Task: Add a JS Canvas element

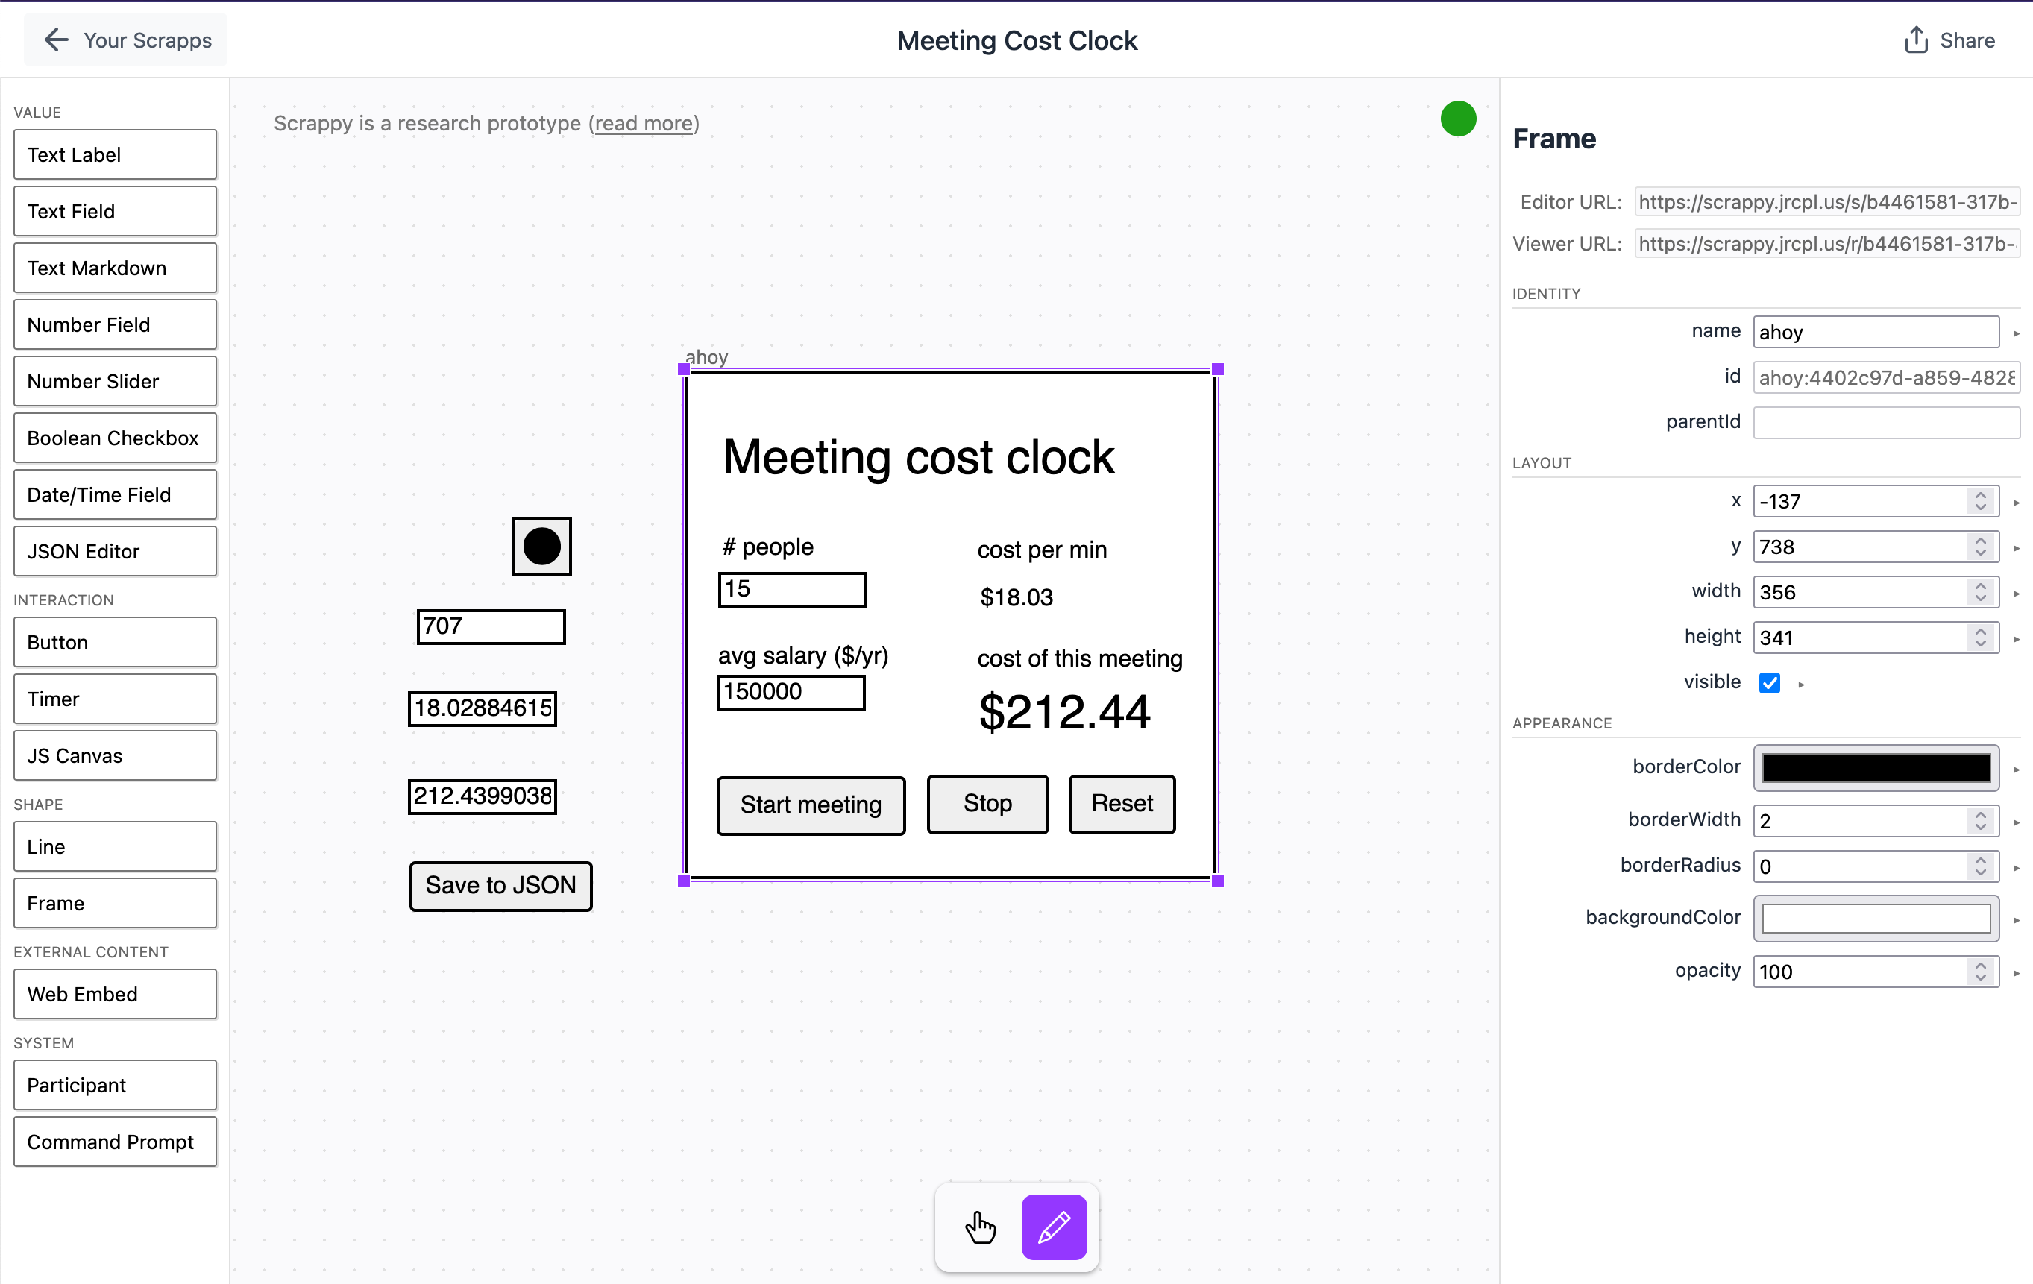Action: [x=115, y=755]
